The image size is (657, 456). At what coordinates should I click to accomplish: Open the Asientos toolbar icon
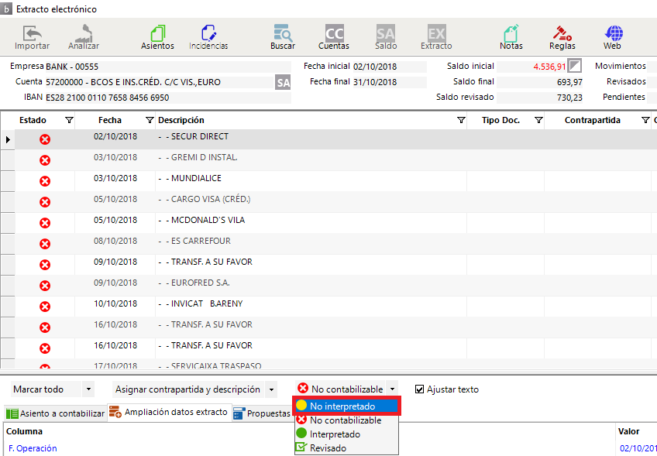157,37
